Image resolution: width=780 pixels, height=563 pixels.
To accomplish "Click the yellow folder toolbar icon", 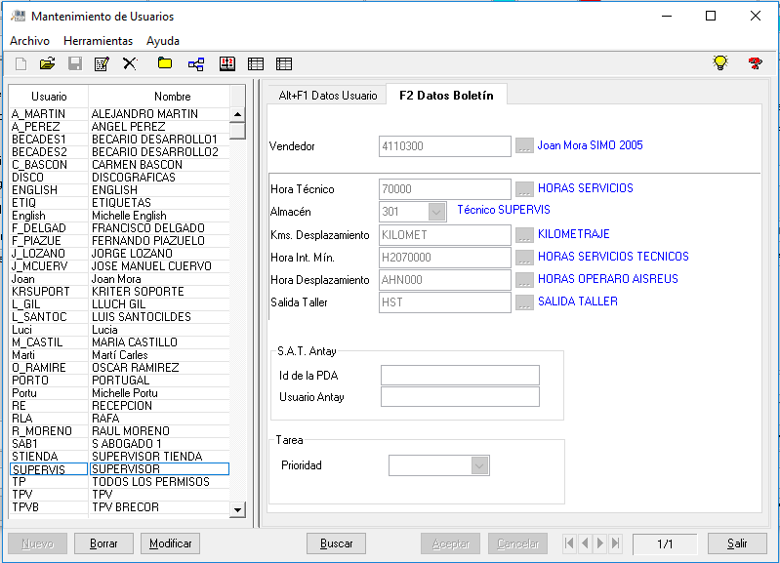I will pyautogui.click(x=165, y=63).
